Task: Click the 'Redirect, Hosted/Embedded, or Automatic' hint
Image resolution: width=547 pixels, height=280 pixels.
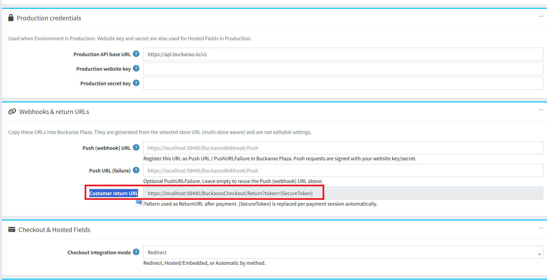Action: (204, 263)
